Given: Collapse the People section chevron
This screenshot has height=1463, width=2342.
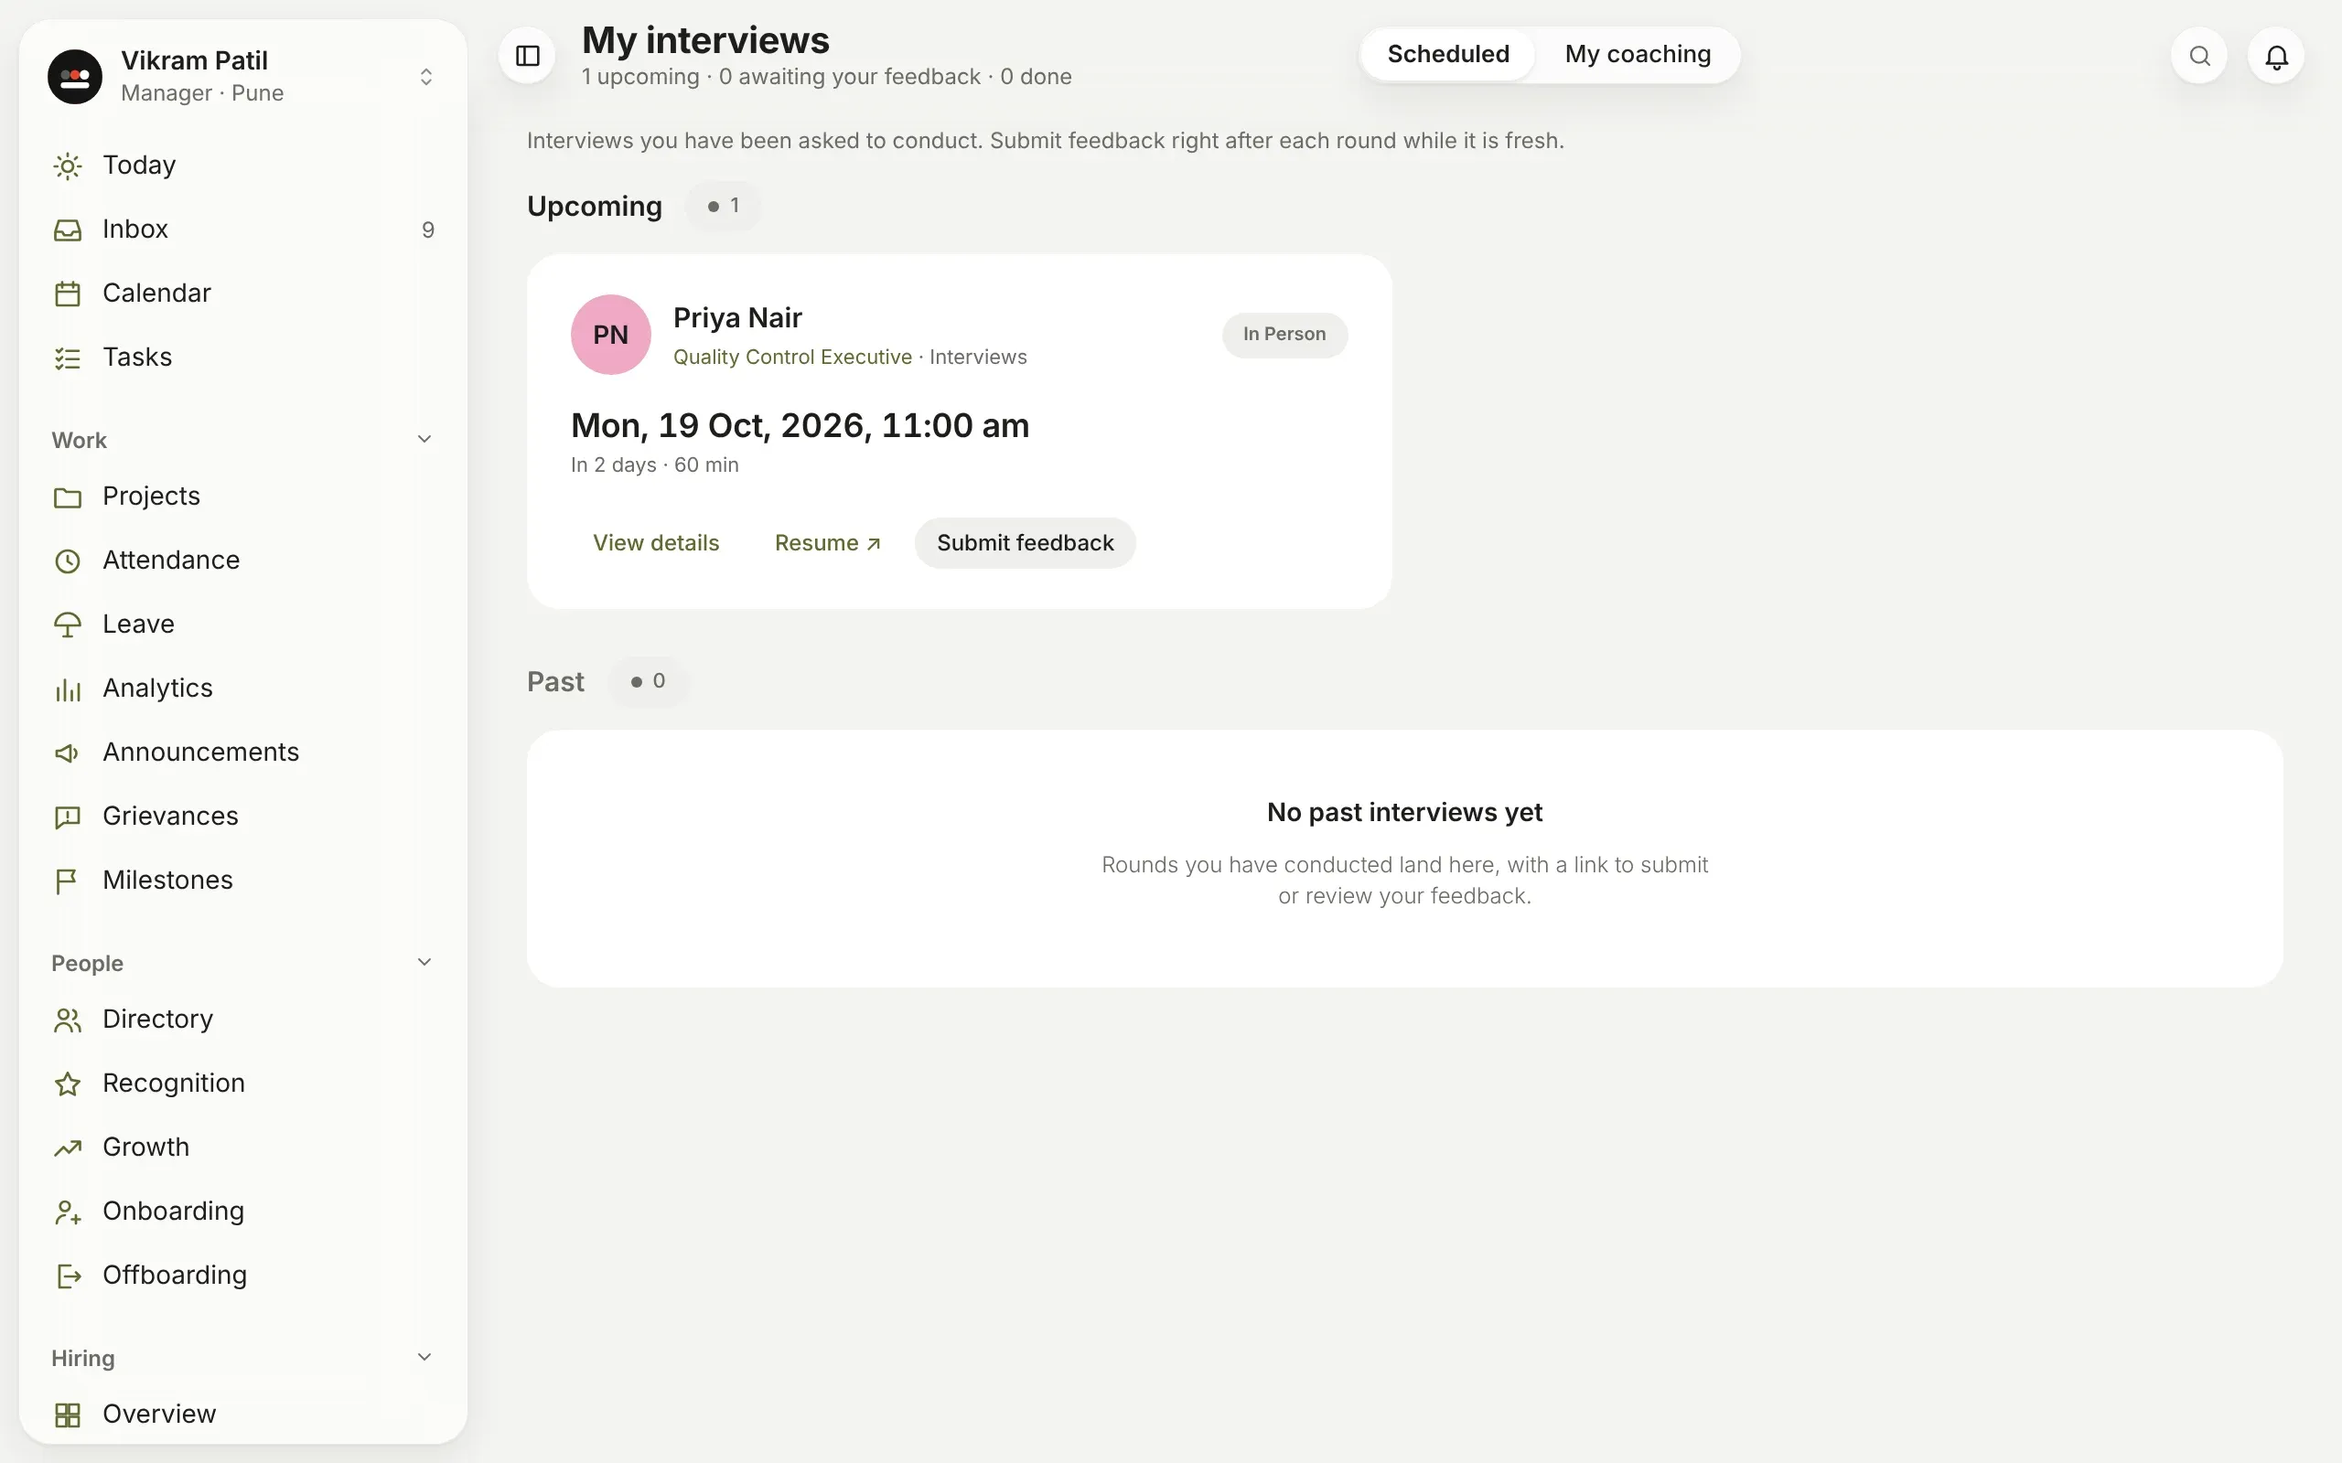Looking at the screenshot, I should point(424,962).
